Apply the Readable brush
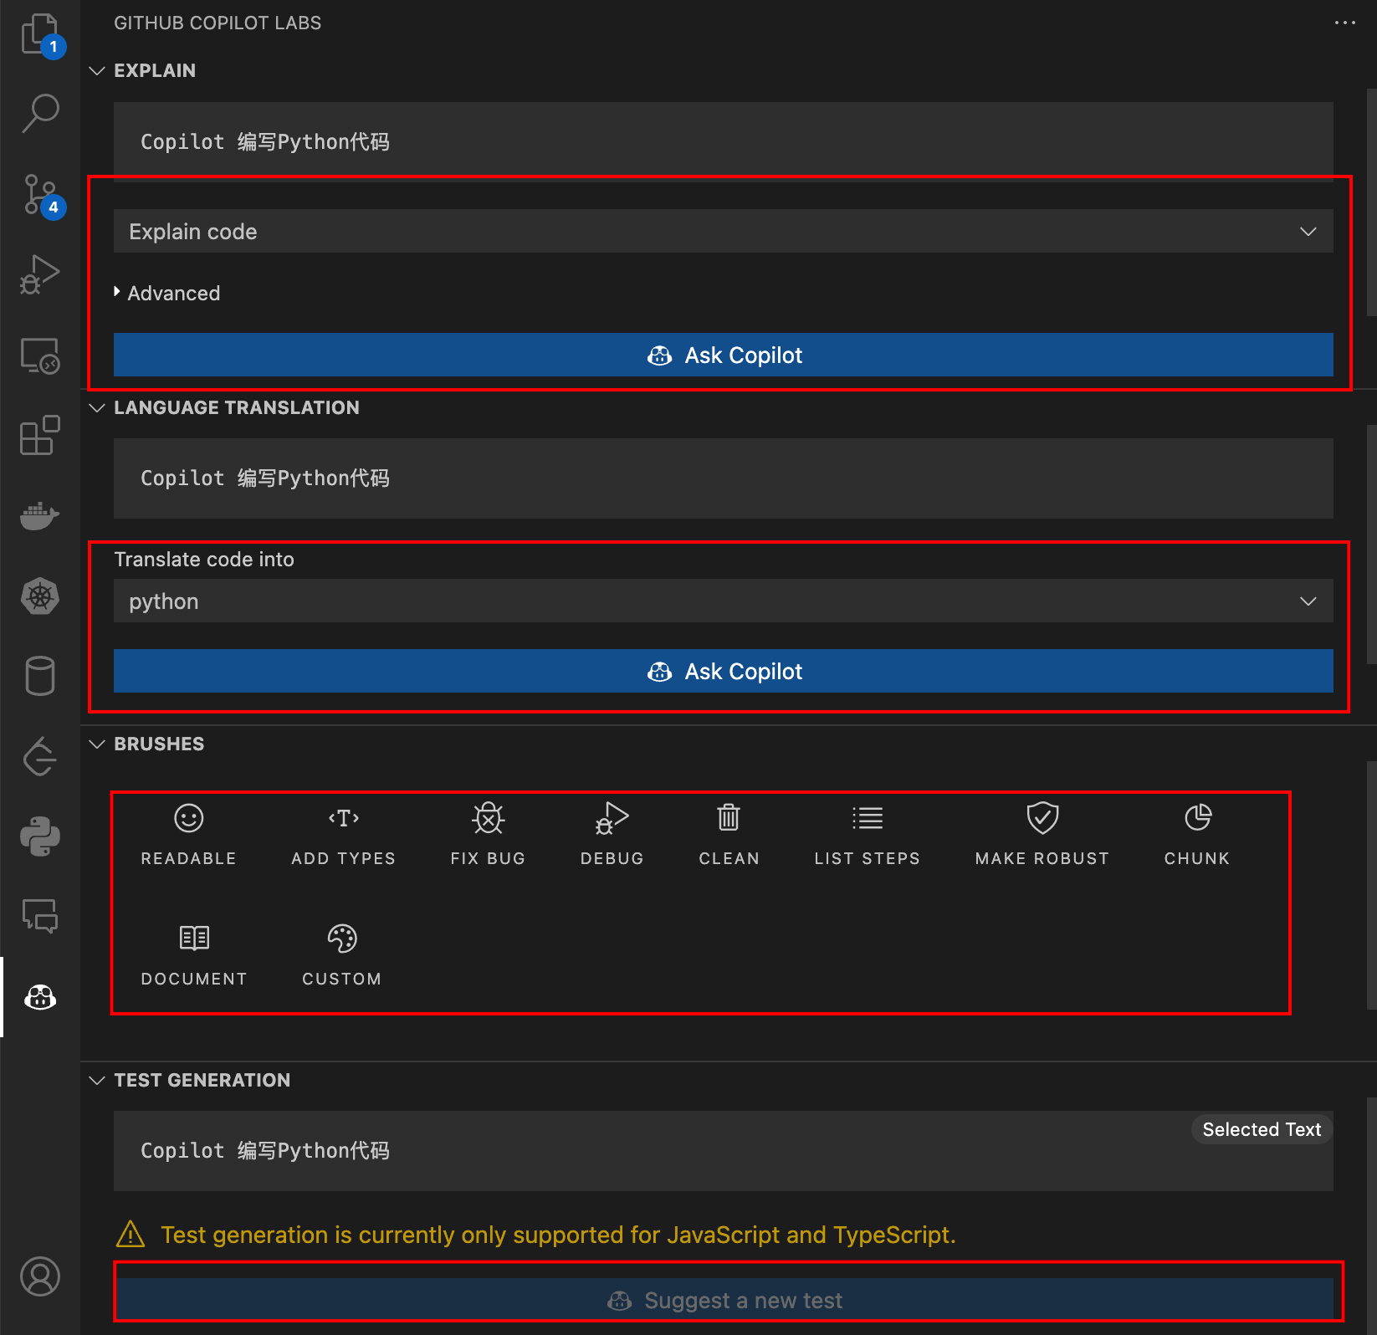 (x=188, y=835)
